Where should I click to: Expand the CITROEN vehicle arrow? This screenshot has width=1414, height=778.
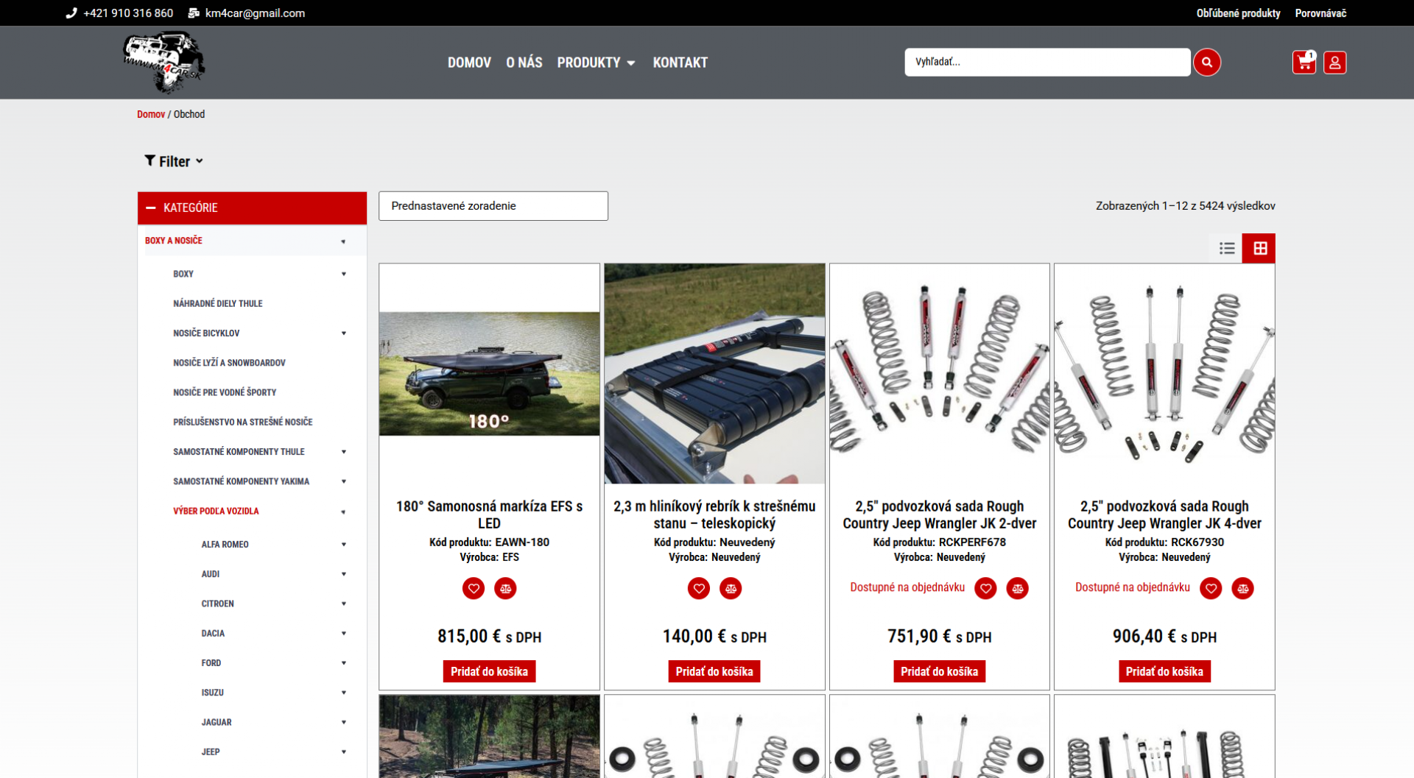click(343, 604)
